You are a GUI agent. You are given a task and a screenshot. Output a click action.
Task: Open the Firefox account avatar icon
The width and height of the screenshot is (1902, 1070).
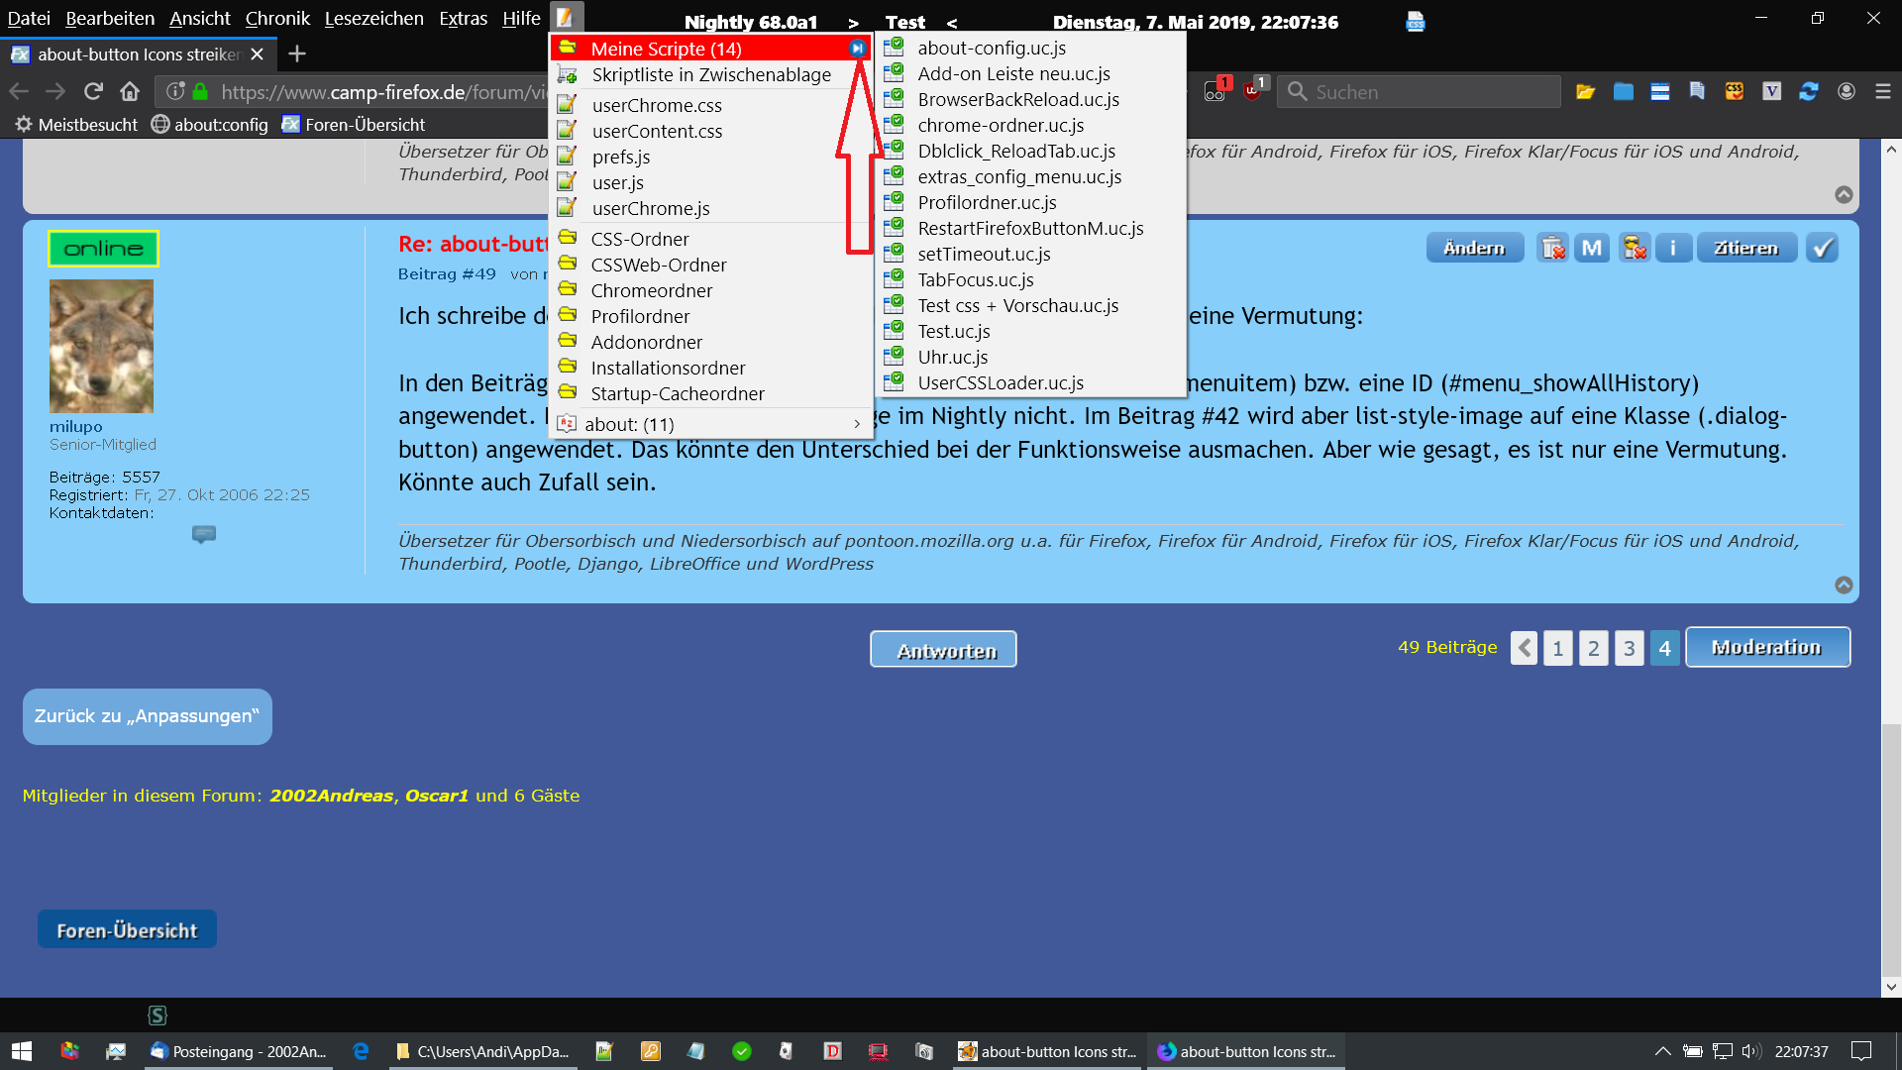[x=1847, y=91]
